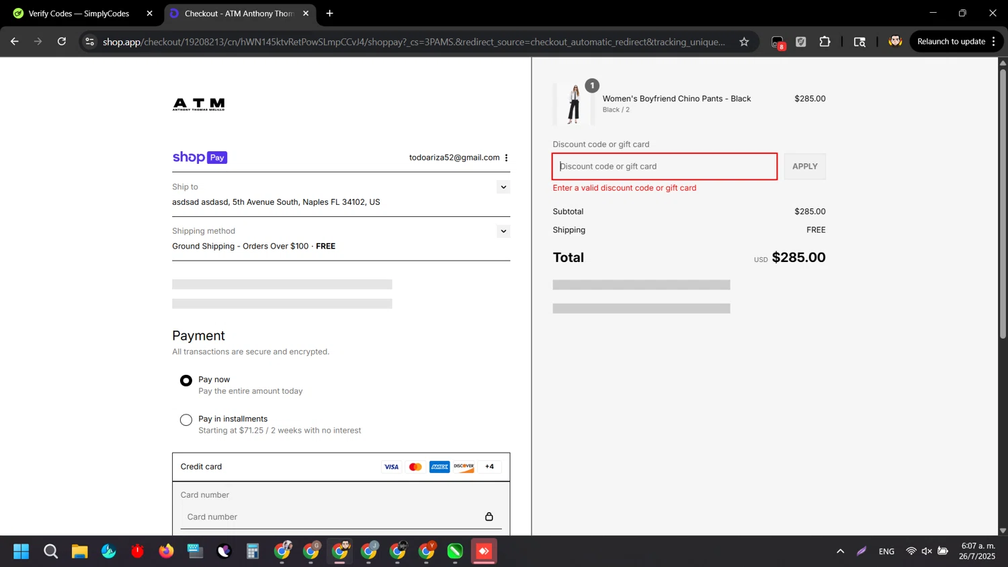Open account options menu beside the email

[507, 158]
